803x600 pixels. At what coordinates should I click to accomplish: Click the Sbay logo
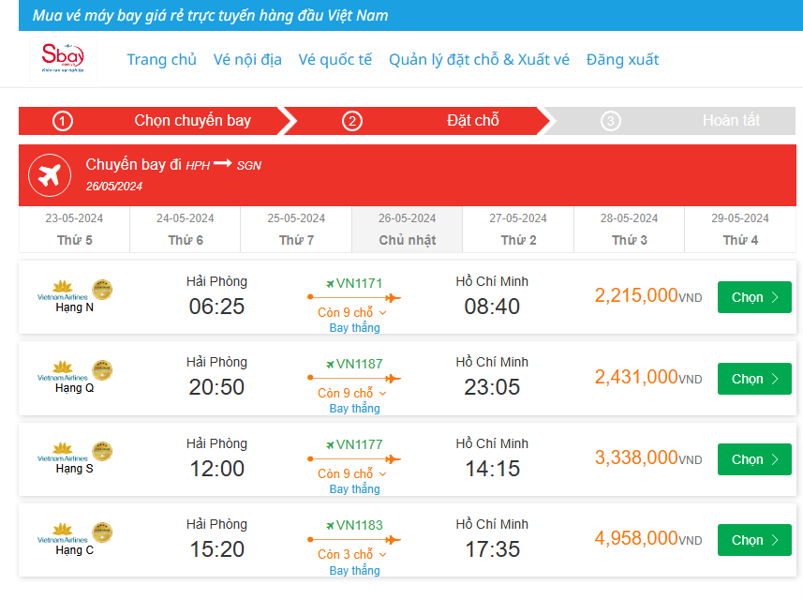pos(63,59)
